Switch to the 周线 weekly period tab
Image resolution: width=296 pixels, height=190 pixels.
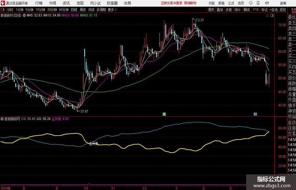pos(82,10)
